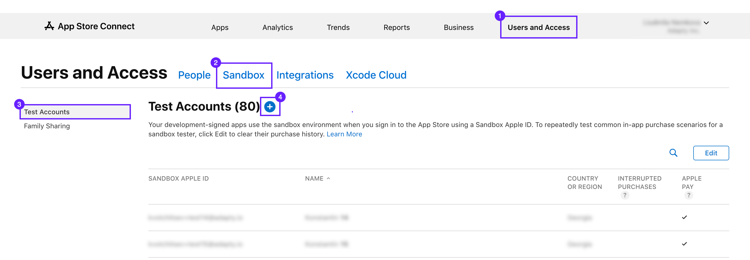Open the Interrupted Purchases help tooltip
750x260 pixels.
(x=625, y=195)
